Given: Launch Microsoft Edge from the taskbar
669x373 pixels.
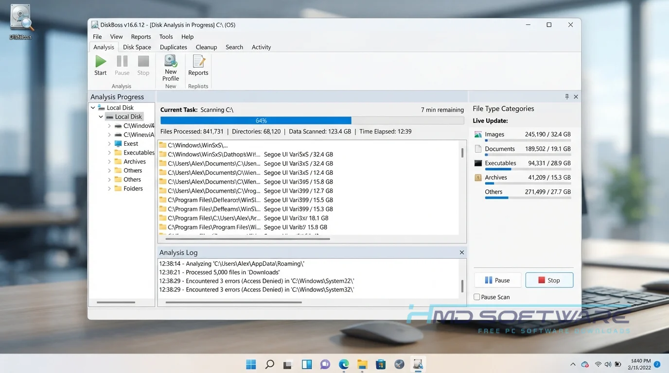Looking at the screenshot, I should click(344, 364).
